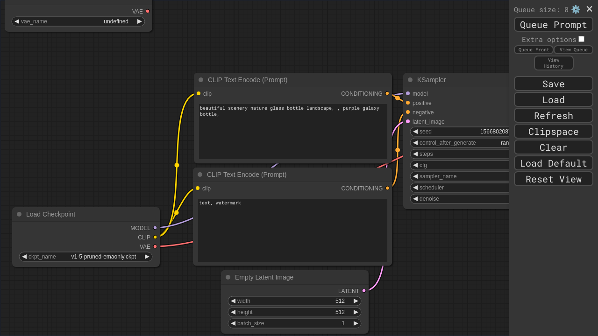Collapse the KSampler node using its dot

click(x=410, y=80)
